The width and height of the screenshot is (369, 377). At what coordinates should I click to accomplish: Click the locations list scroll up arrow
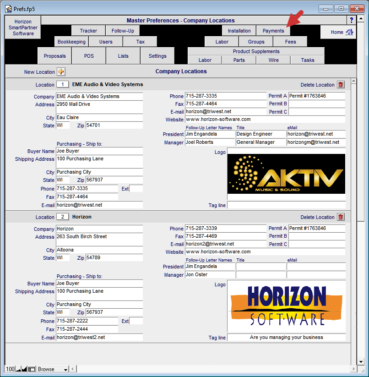coord(353,81)
